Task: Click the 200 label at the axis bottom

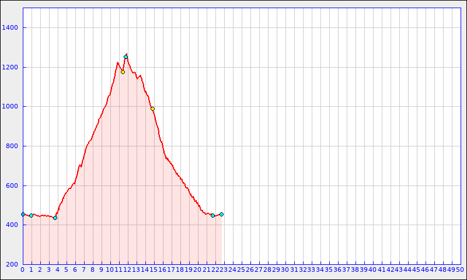Action: 12,265
